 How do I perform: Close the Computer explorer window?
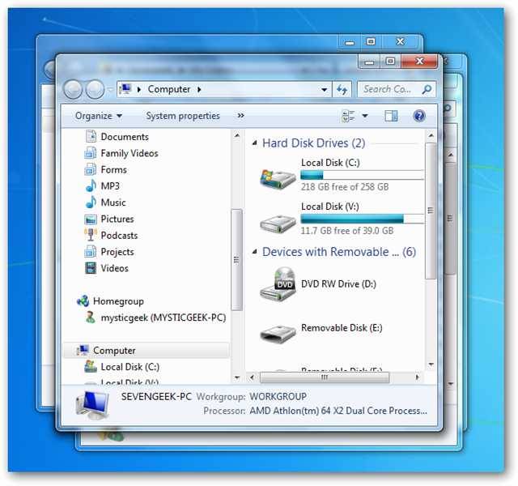coord(419,61)
